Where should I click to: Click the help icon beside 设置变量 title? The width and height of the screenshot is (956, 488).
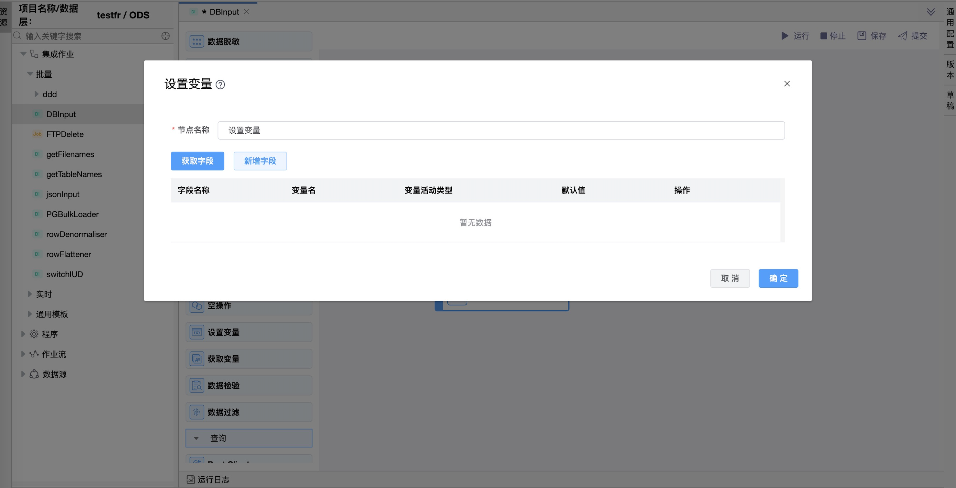pos(220,85)
